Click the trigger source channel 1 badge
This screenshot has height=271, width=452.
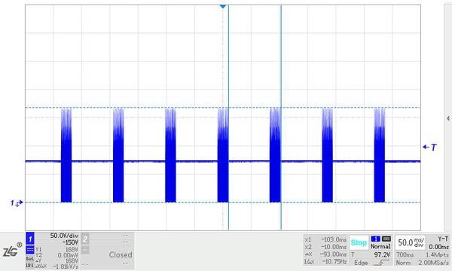(x=375, y=239)
